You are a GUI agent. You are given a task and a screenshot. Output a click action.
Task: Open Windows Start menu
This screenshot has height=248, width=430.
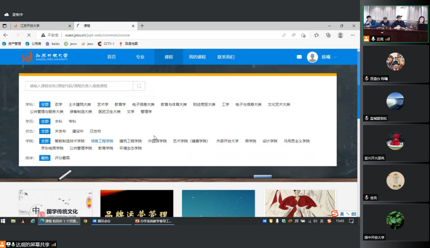3,221
